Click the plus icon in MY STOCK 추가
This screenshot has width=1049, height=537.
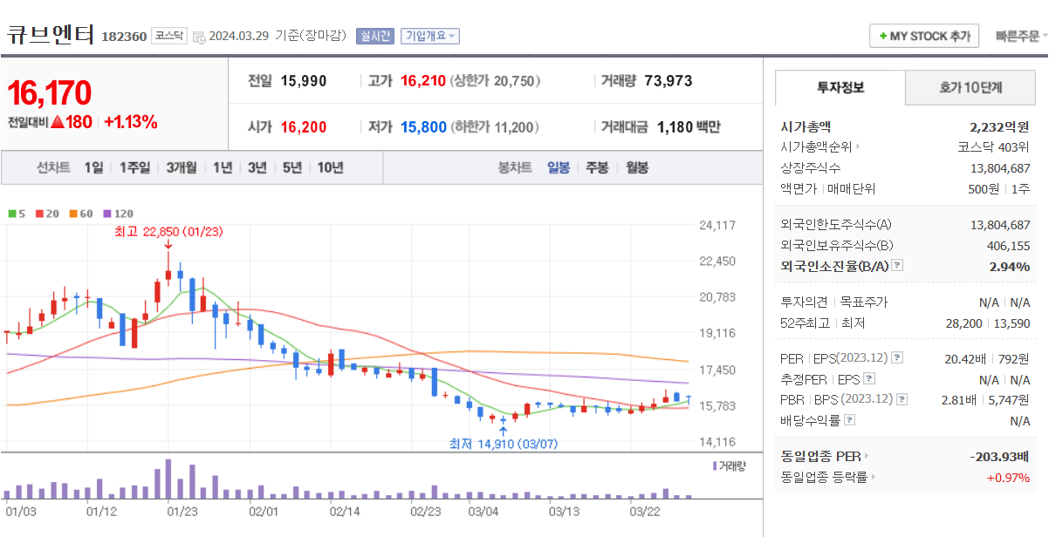pyautogui.click(x=883, y=37)
